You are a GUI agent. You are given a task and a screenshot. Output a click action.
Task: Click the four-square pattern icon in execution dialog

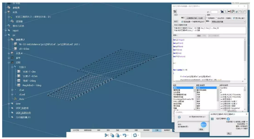pos(212,119)
